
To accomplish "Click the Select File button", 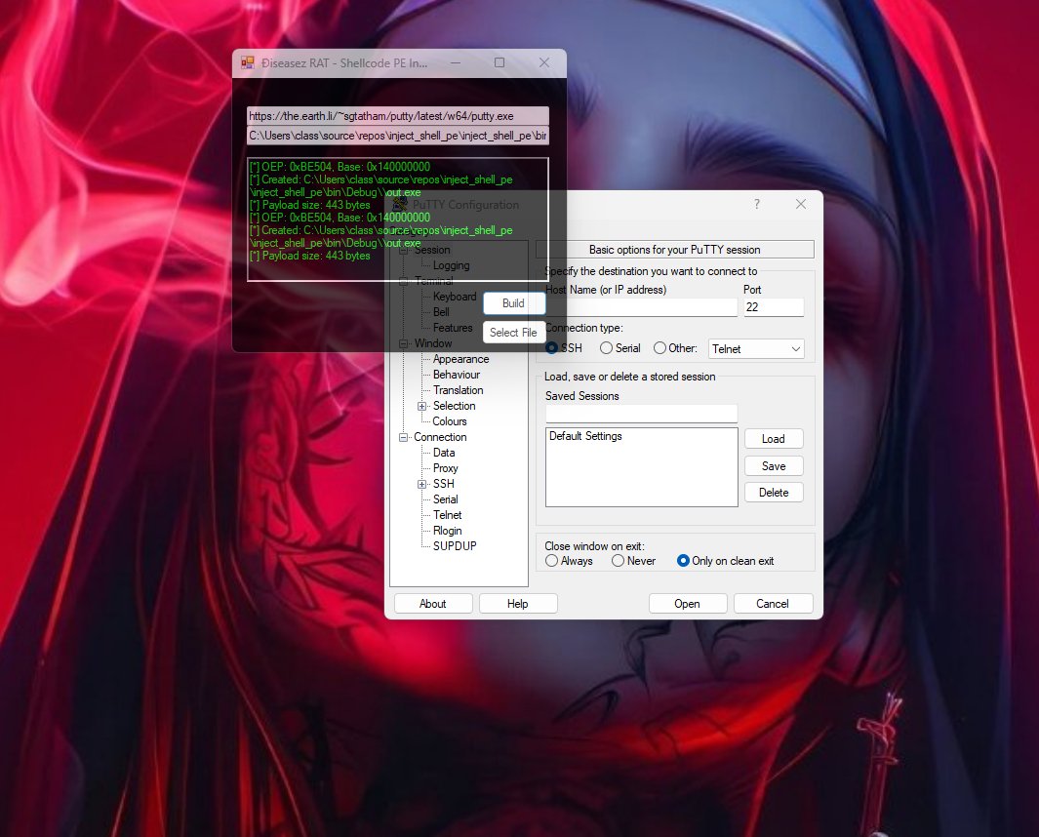I will (x=513, y=333).
